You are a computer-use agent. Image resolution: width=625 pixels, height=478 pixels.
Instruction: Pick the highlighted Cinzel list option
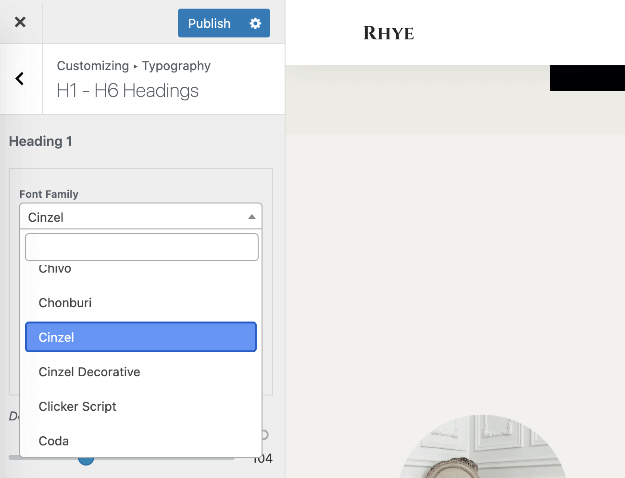coord(140,337)
